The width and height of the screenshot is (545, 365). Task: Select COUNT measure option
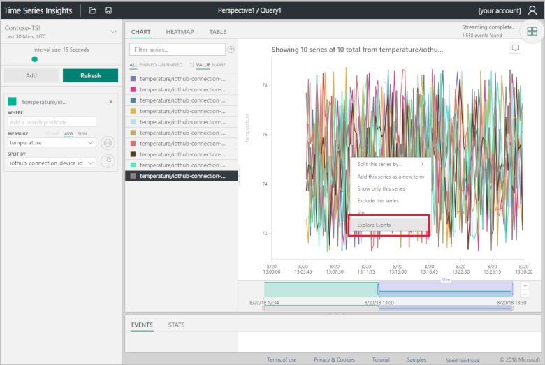pyautogui.click(x=52, y=134)
